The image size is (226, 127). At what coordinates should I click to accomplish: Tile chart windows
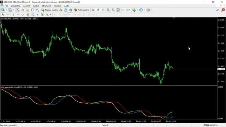pyautogui.click(x=118, y=10)
